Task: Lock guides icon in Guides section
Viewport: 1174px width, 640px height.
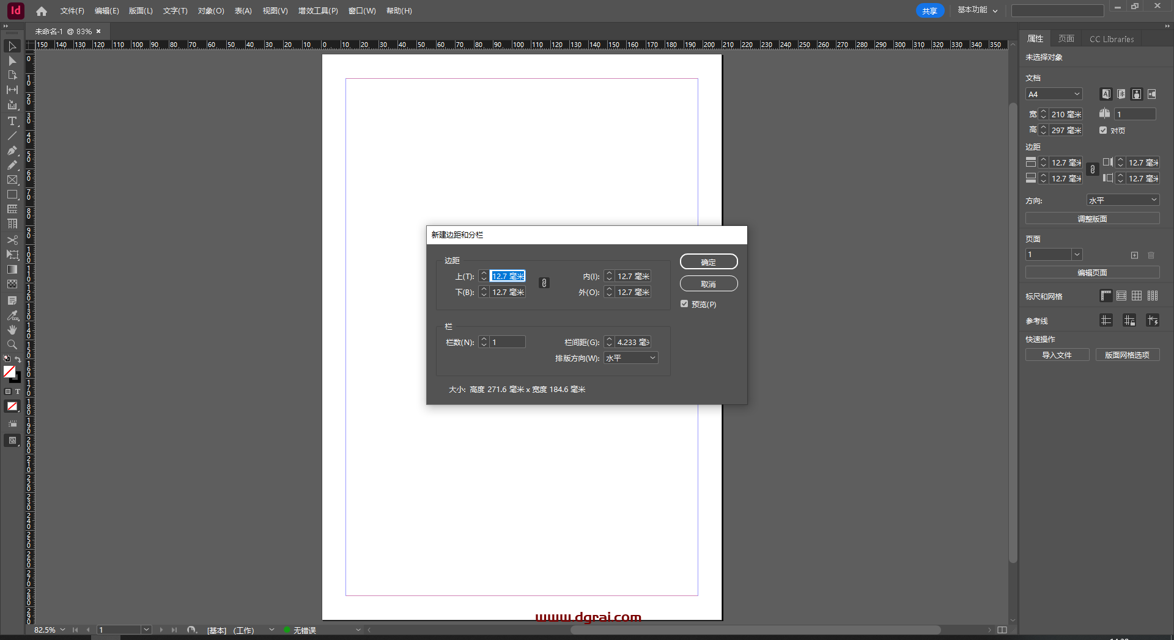Action: tap(1129, 321)
